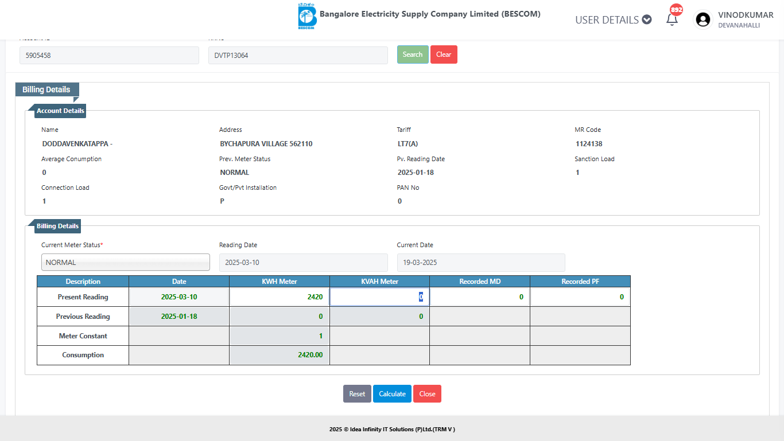Click the Meter Constant row label
Viewport: 784px width, 441px height.
[83, 336]
